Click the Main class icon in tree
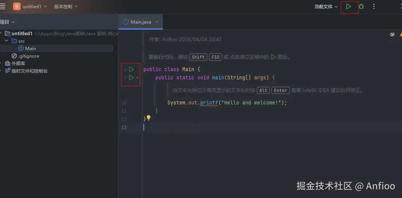Screen dimensions: 402x198 point(21,49)
